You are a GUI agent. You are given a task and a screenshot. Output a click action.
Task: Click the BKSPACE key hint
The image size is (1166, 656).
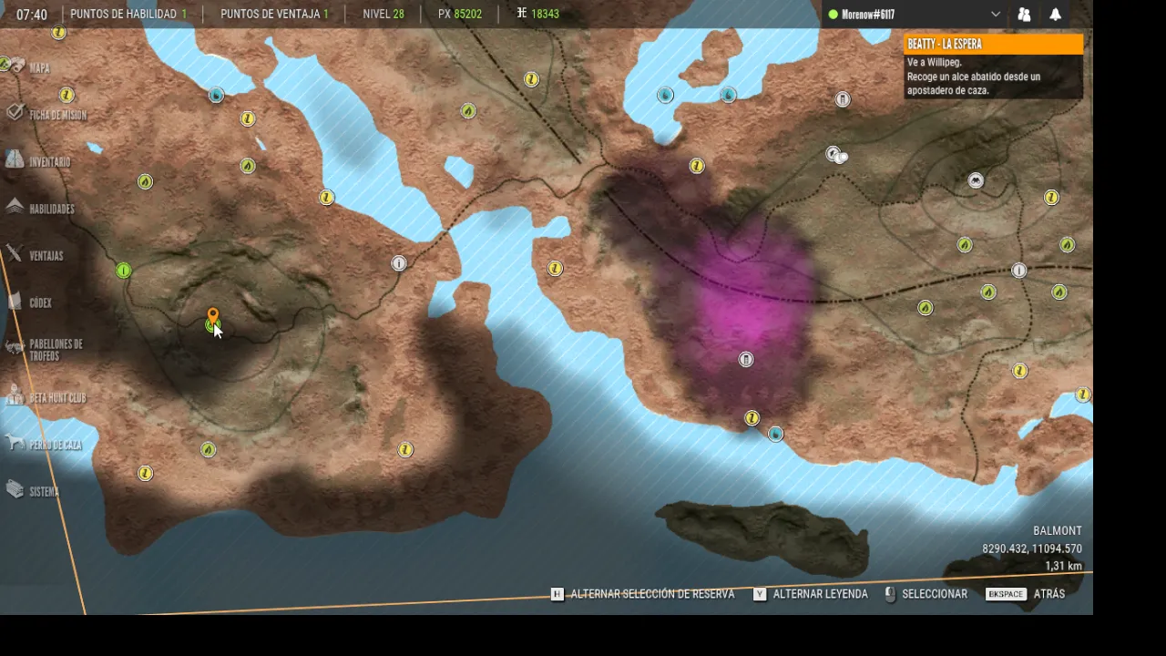click(x=1006, y=594)
